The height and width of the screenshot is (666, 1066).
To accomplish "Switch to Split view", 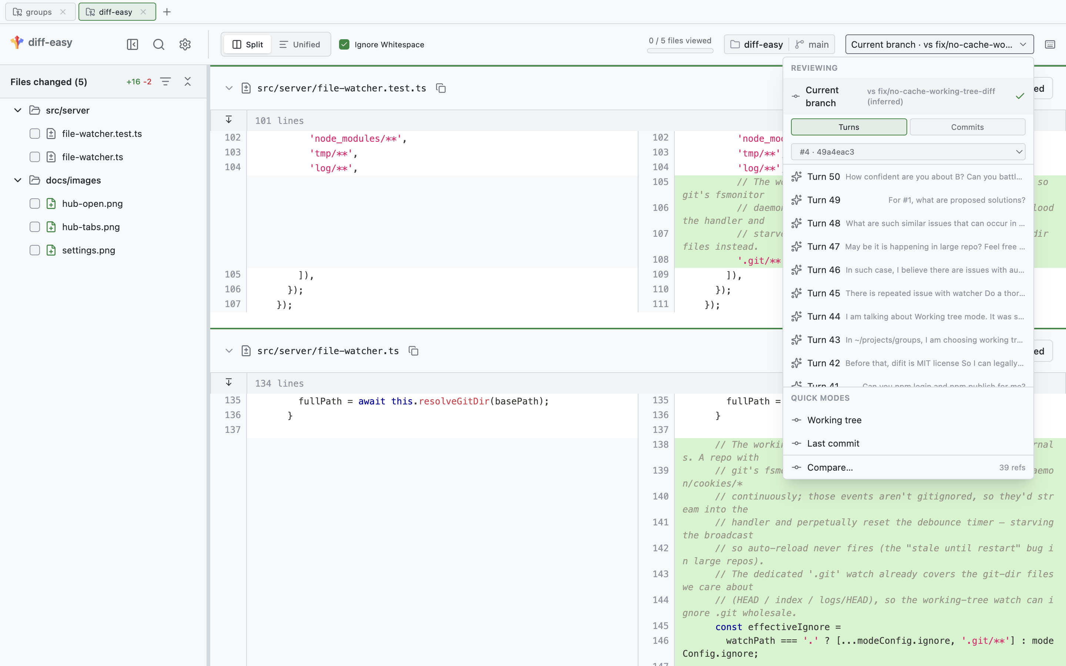I will click(x=248, y=44).
